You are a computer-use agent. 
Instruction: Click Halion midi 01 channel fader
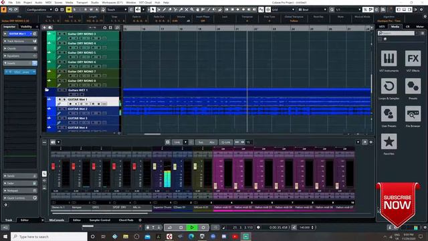tap(215, 186)
